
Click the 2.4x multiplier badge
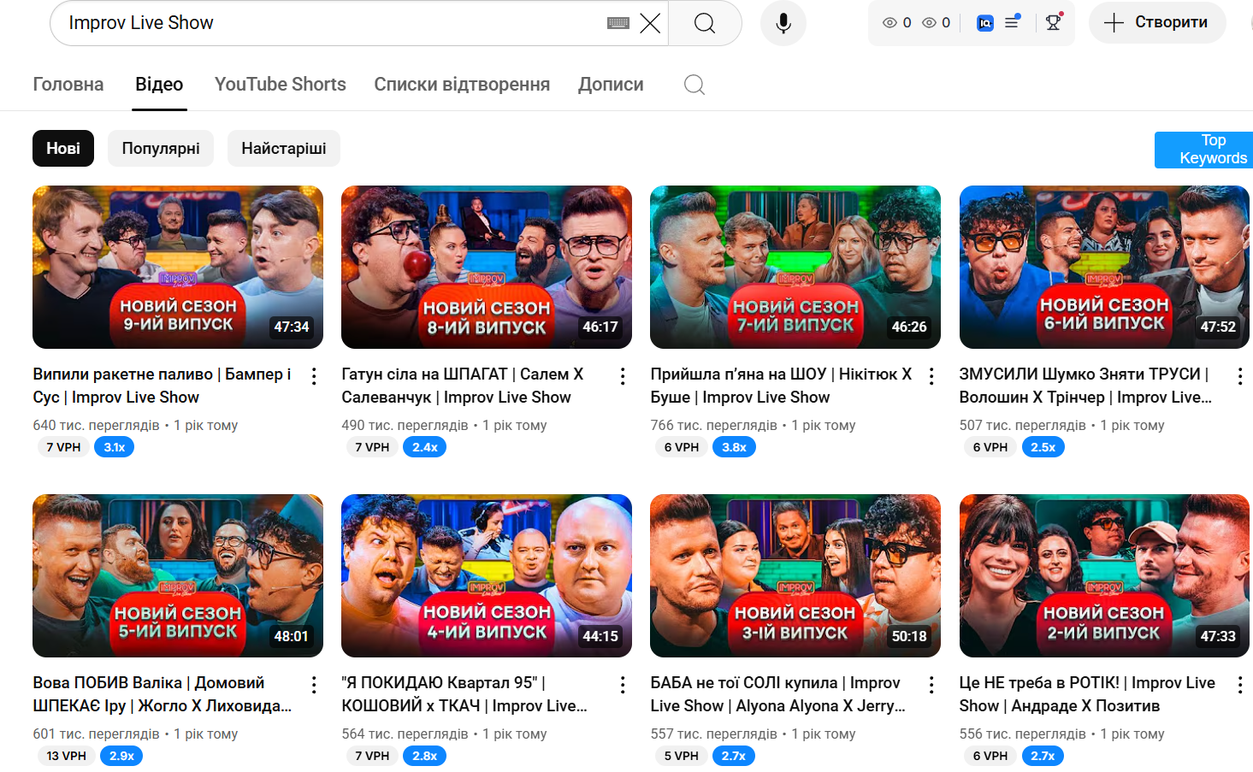pyautogui.click(x=425, y=447)
